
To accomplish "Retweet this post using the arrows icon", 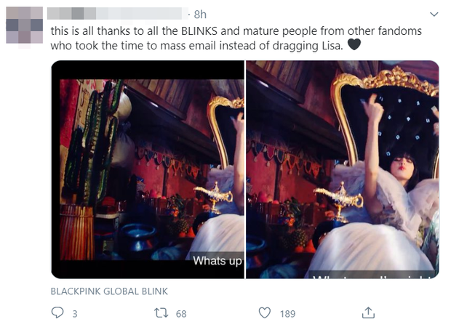I will 161,312.
